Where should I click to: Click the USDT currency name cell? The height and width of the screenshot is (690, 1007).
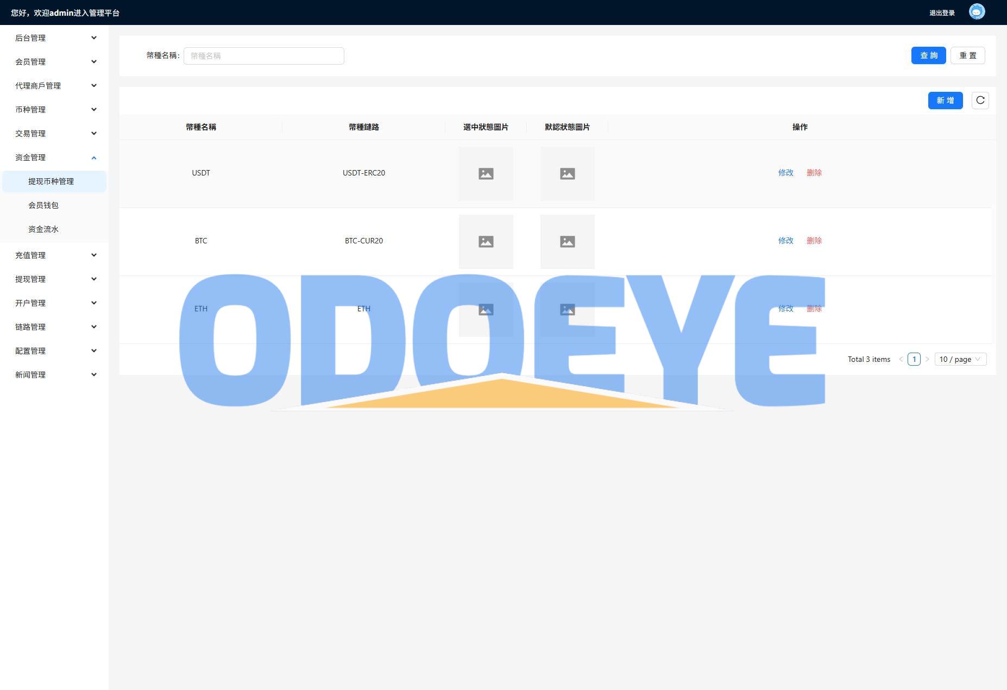[200, 173]
